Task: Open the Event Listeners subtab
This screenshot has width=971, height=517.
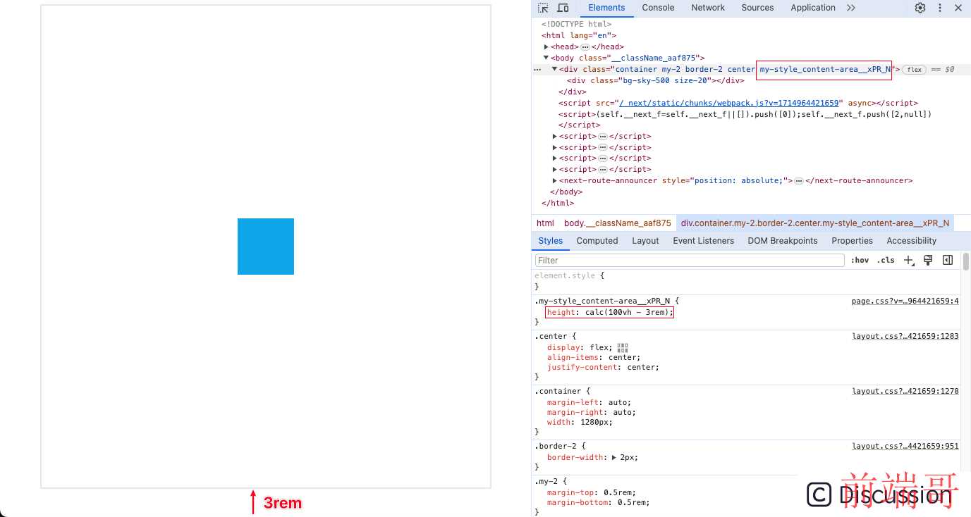Action: pyautogui.click(x=704, y=241)
